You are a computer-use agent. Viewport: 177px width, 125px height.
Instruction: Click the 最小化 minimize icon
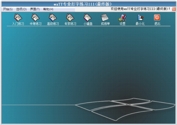tap(140, 19)
